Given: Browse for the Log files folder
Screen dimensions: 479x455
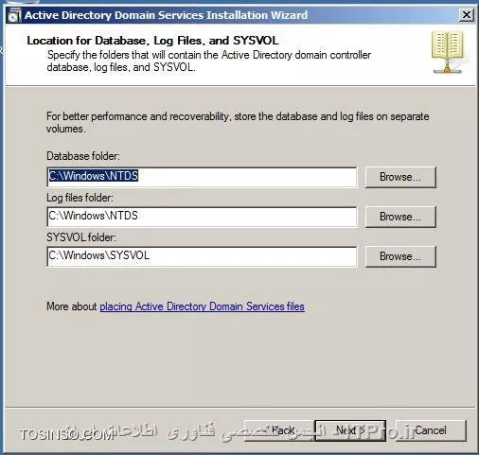Looking at the screenshot, I should pyautogui.click(x=400, y=217).
